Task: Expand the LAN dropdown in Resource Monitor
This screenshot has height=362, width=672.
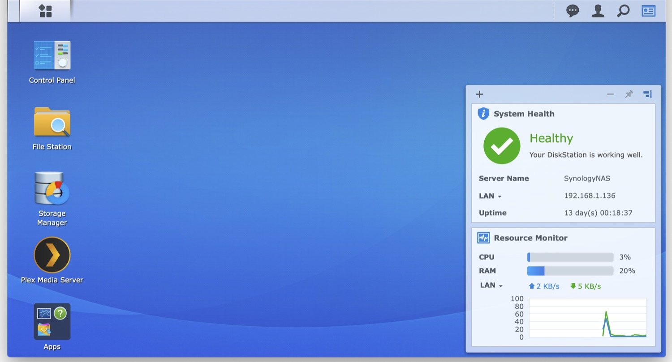Action: point(491,285)
